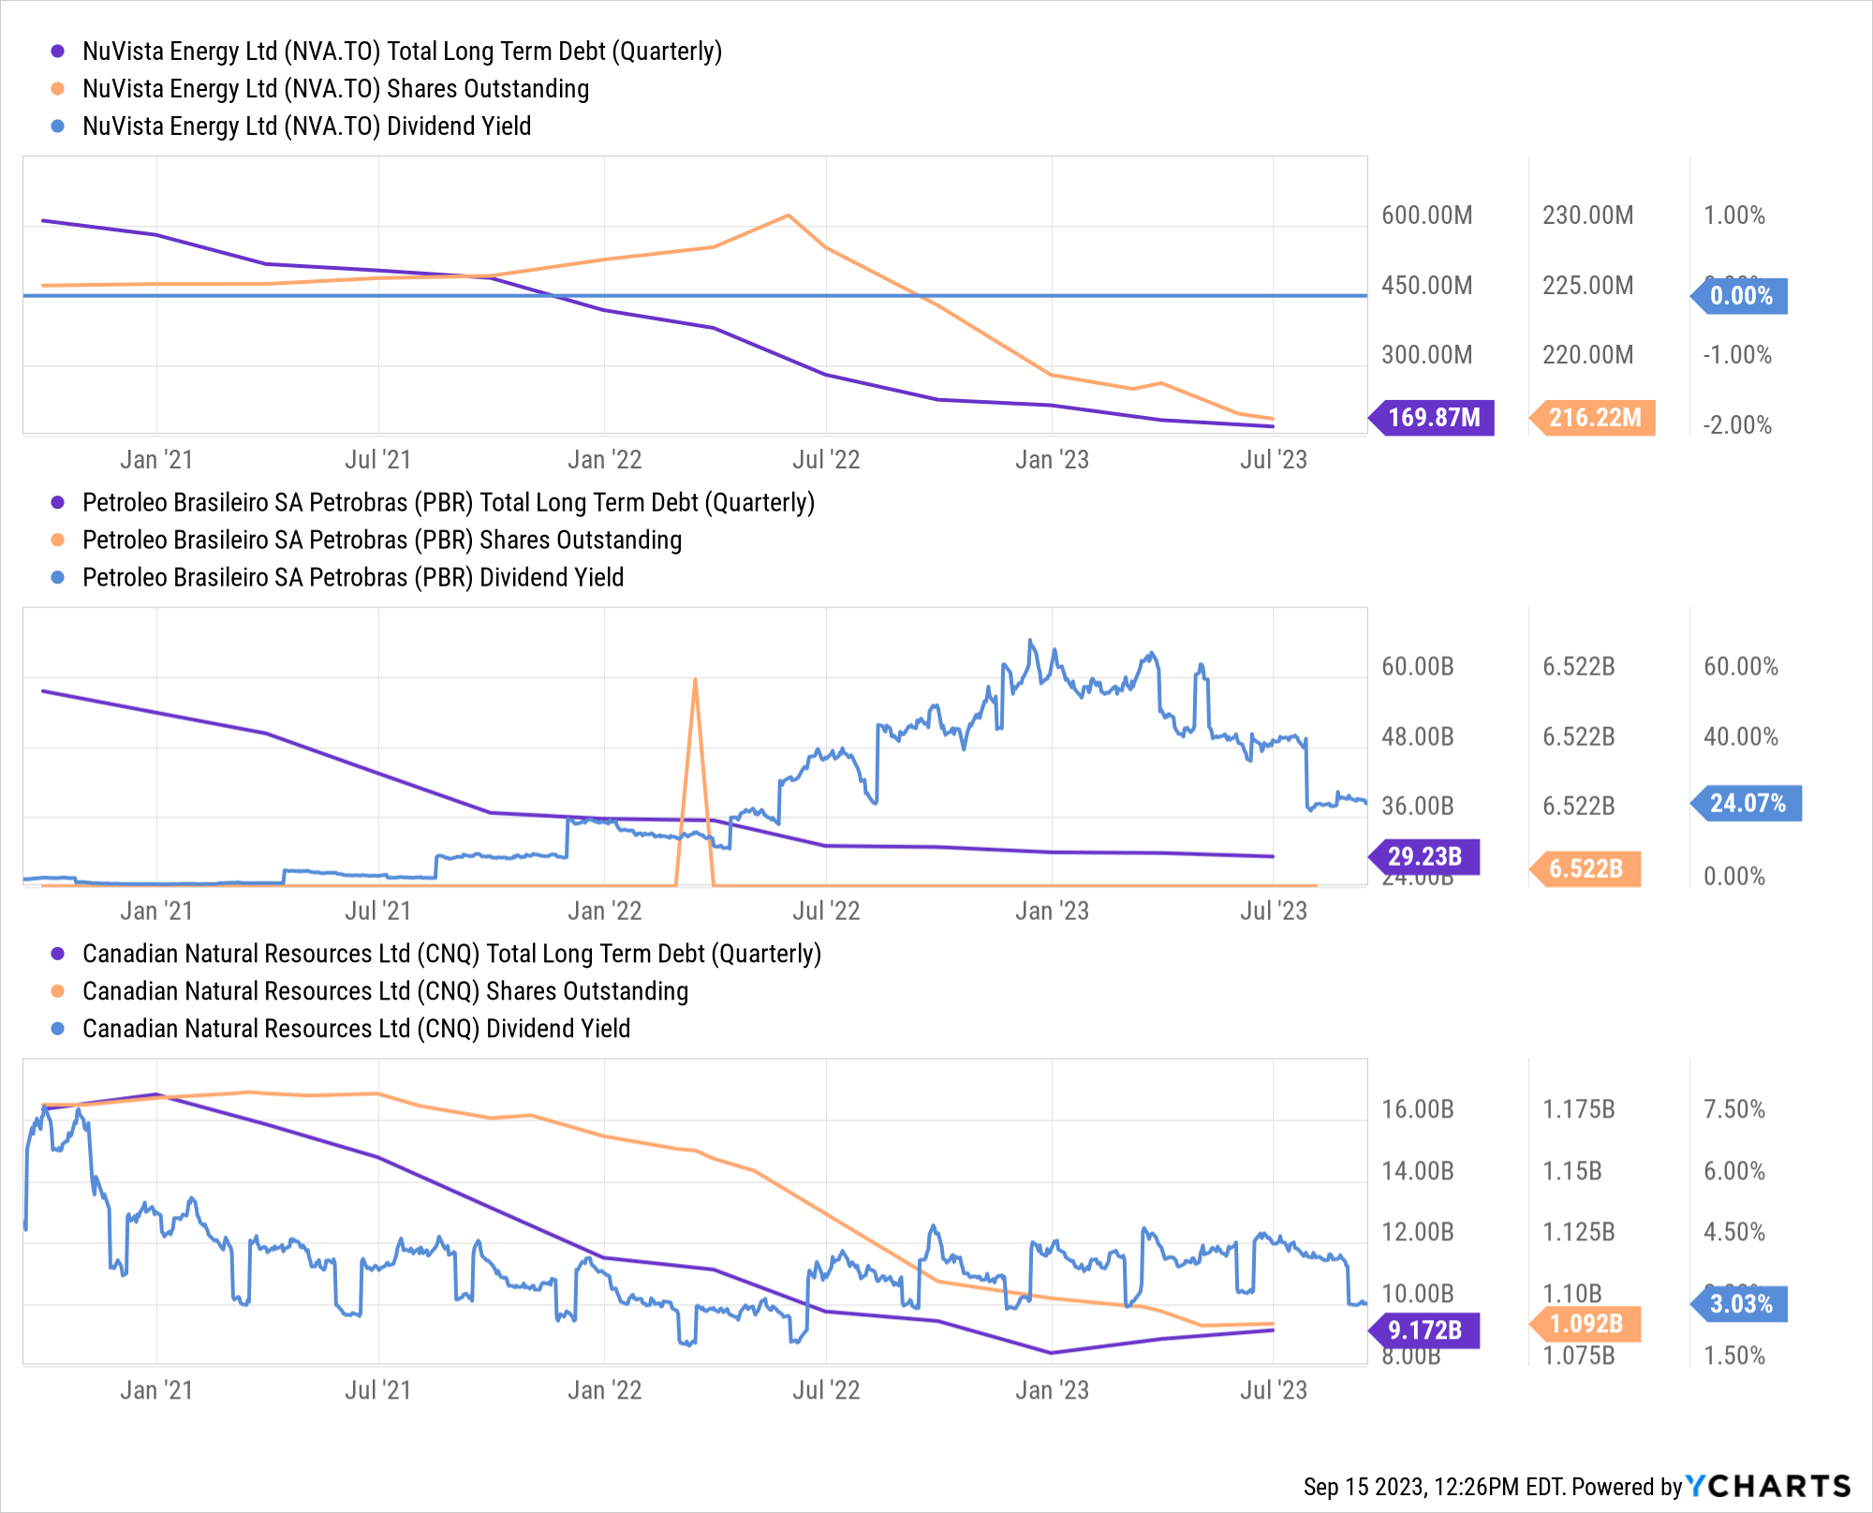1873x1513 pixels.
Task: Click the CNQ 1.092B shares value tag
Action: 1585,1324
